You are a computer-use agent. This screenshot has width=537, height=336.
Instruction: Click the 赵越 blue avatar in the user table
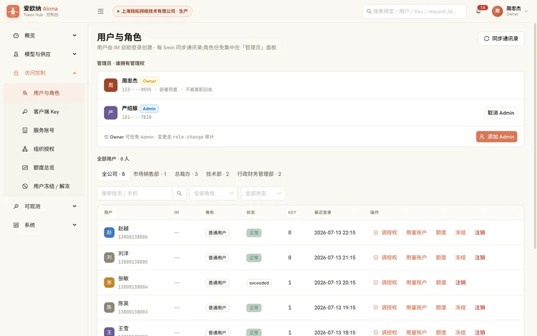109,232
